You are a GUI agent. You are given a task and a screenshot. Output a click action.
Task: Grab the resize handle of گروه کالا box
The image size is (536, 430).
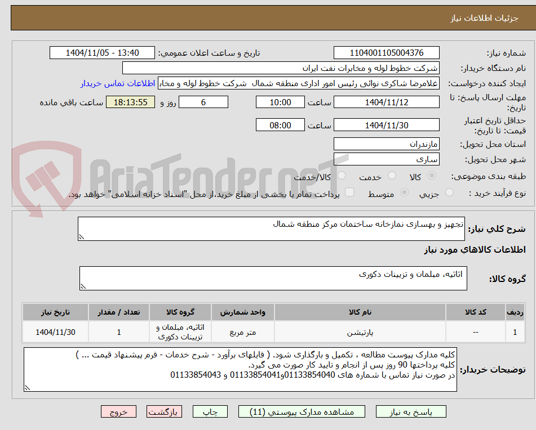83,286
